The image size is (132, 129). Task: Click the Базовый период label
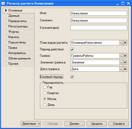coord(51,77)
